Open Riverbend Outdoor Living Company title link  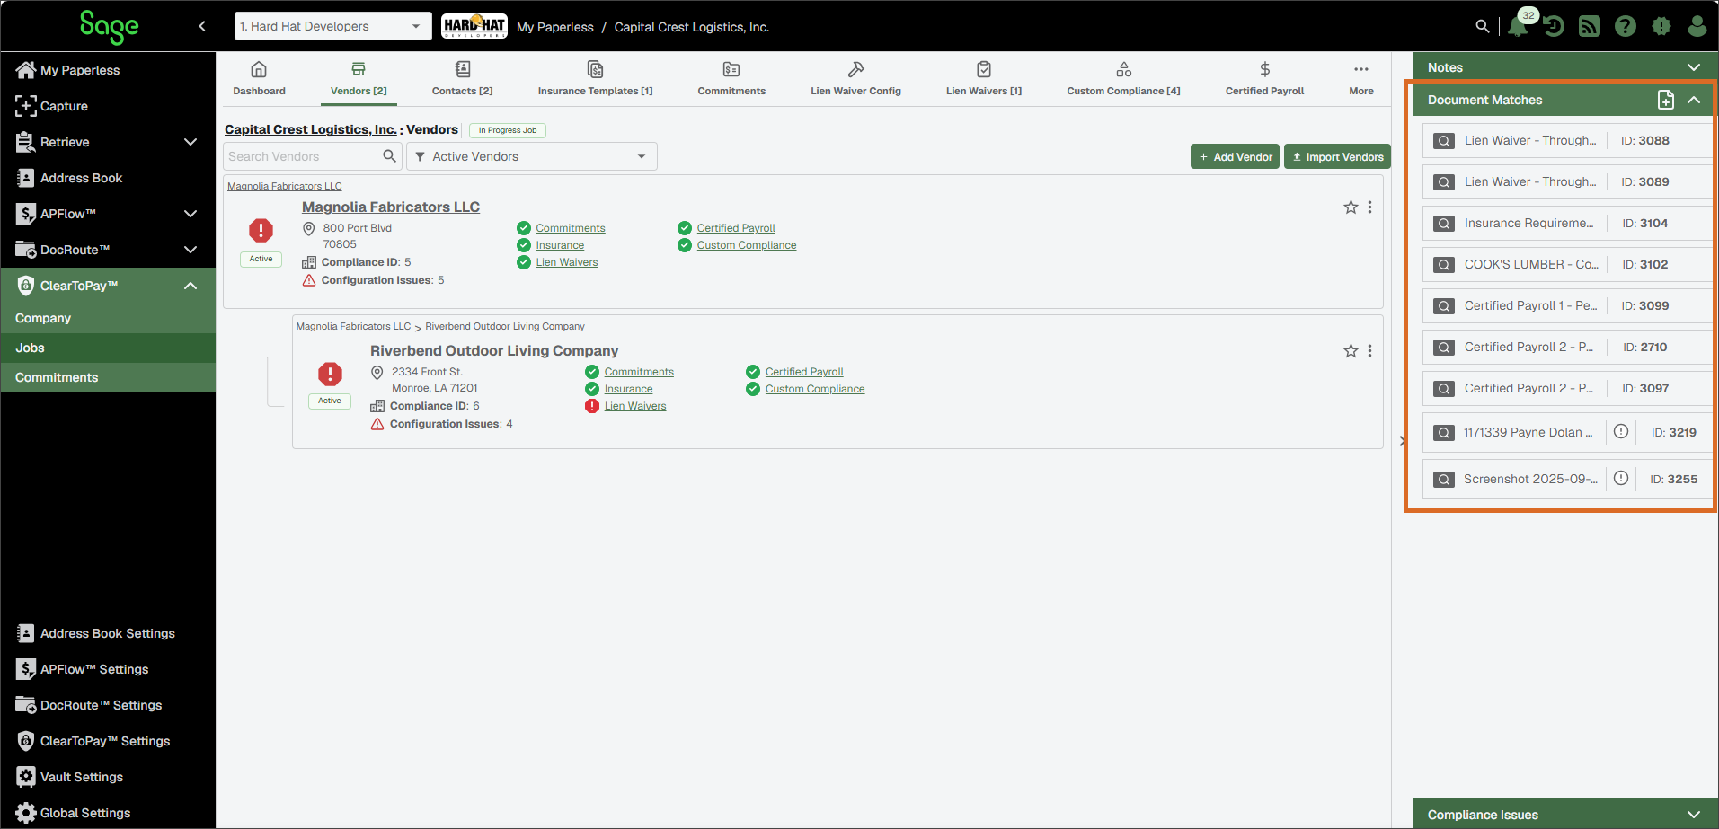(494, 351)
